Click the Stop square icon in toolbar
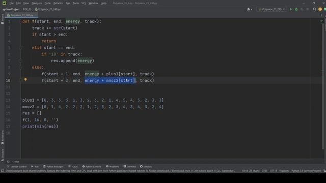326x183 pixels. [x=308, y=9]
